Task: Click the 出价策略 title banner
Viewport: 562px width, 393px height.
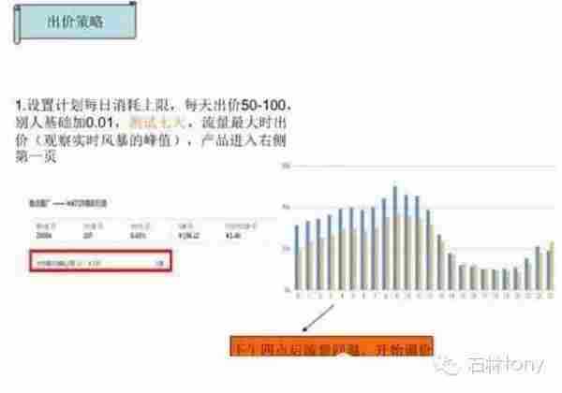Action: [x=77, y=22]
